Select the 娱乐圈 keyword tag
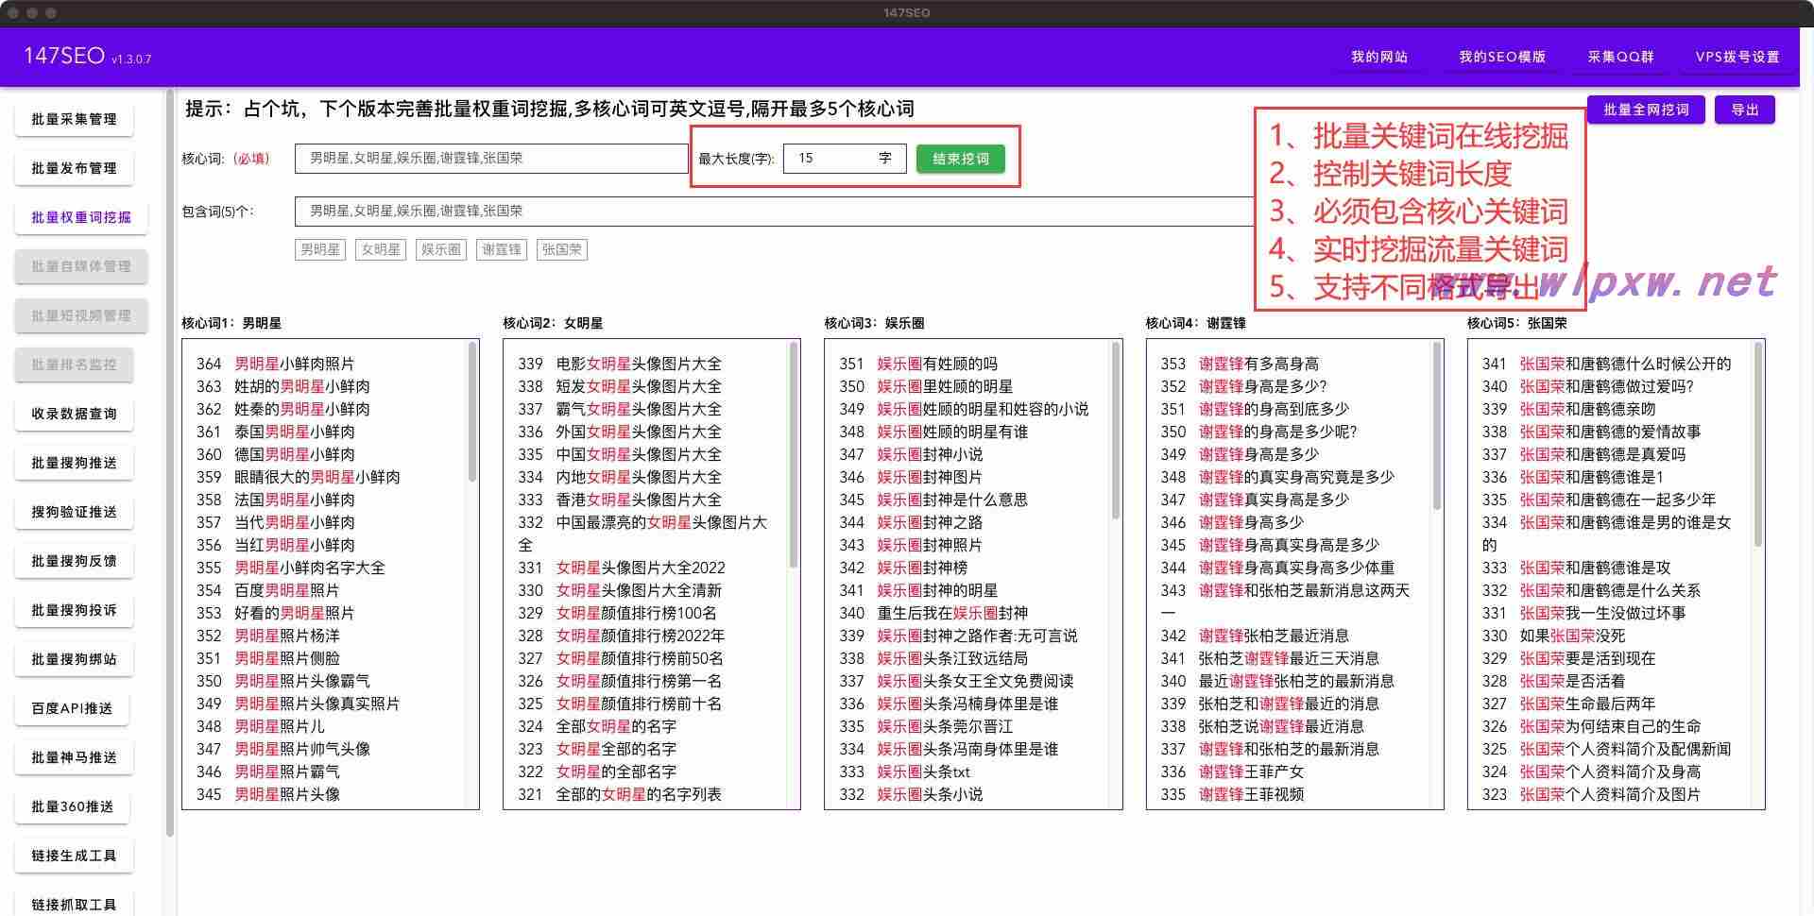The image size is (1814, 916). (x=441, y=249)
